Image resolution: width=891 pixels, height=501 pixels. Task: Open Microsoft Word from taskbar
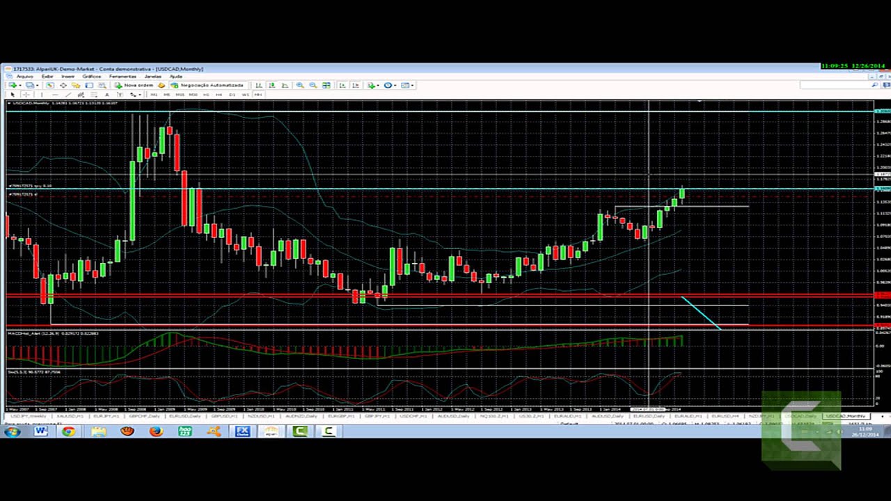click(40, 431)
